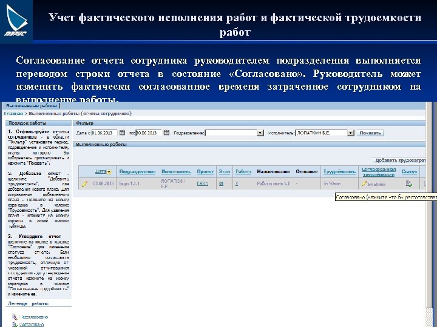Click the Легенда работы heading
The image size is (437, 327).
click(x=28, y=303)
